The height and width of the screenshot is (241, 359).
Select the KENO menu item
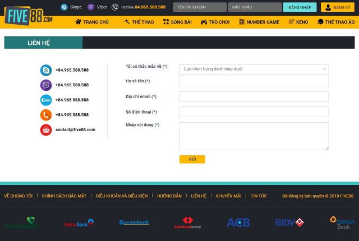click(298, 22)
